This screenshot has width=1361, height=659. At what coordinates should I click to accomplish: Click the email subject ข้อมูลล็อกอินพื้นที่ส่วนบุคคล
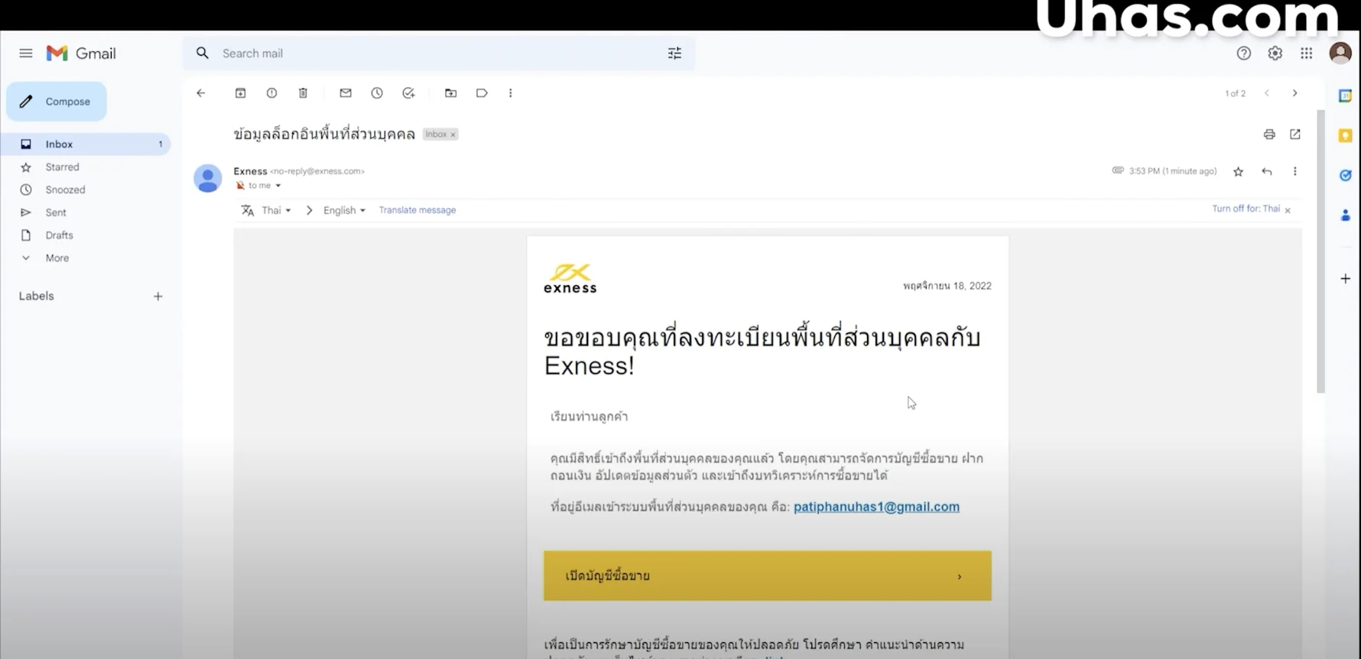324,135
